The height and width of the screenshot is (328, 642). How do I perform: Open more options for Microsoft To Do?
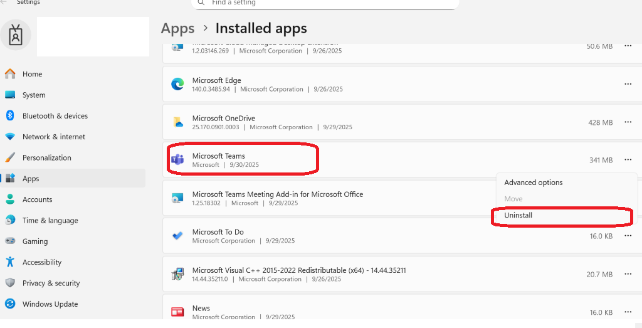(628, 236)
